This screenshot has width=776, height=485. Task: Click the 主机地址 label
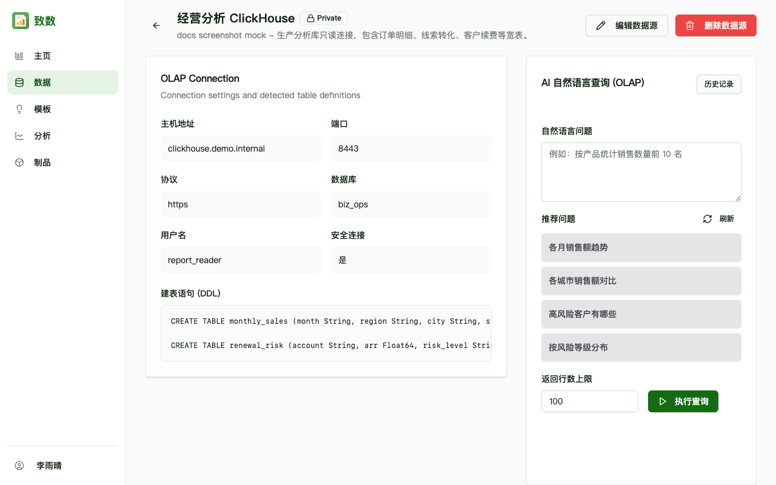[x=178, y=124]
